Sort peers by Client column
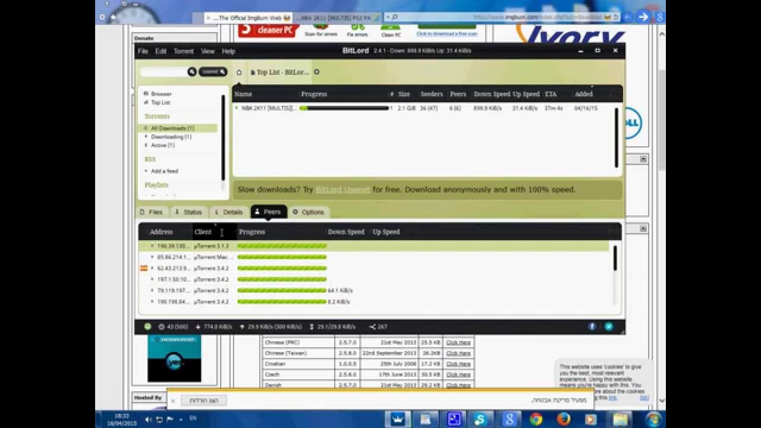Screen dimensions: 761x428 point(203,232)
